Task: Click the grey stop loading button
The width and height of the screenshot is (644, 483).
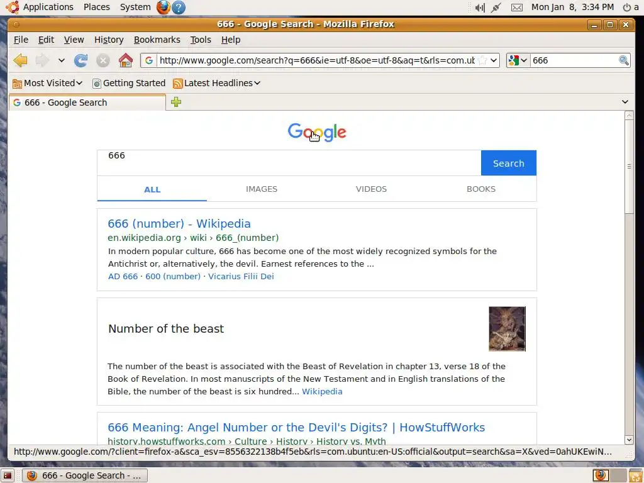Action: pyautogui.click(x=103, y=60)
